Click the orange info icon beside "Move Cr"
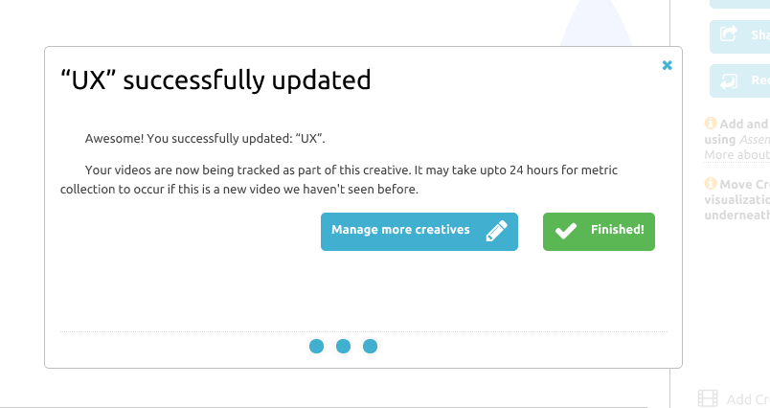The width and height of the screenshot is (770, 408). (711, 183)
